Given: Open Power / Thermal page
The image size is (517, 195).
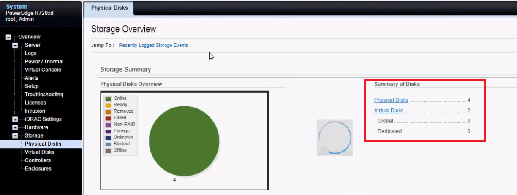Looking at the screenshot, I should point(44,62).
